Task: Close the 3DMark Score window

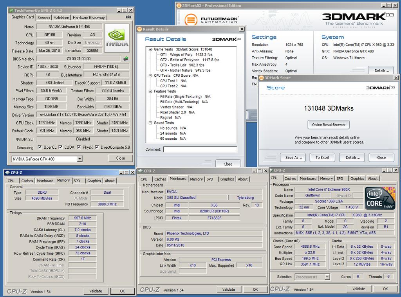Action: (x=396, y=77)
